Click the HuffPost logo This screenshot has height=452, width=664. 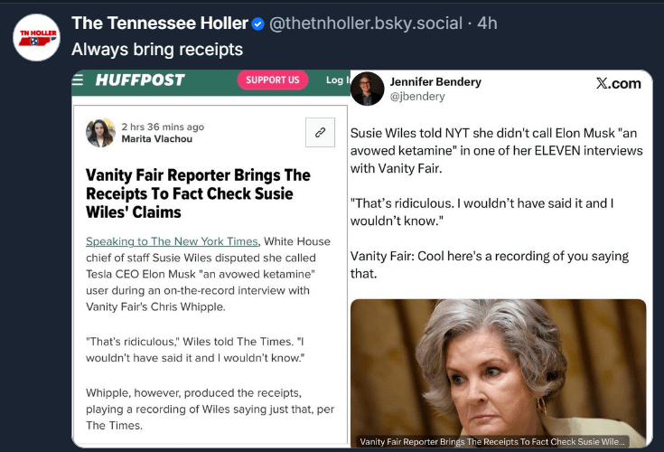140,80
